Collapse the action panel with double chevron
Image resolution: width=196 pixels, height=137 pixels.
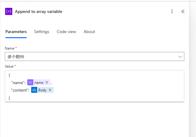click(x=183, y=11)
